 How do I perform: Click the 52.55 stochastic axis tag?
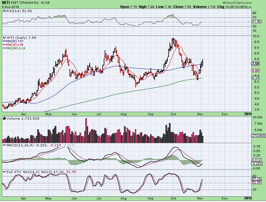coord(256,183)
